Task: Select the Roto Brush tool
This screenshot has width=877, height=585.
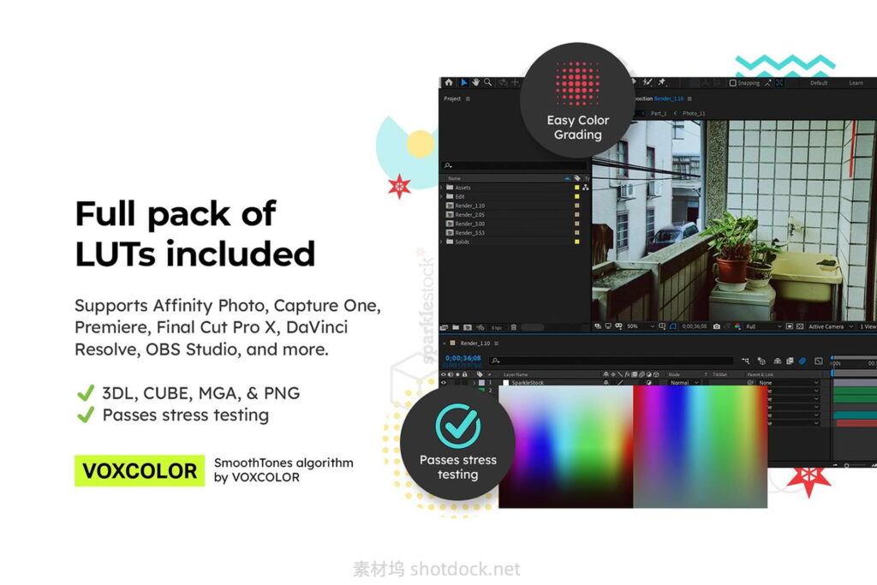Action: pyautogui.click(x=647, y=82)
